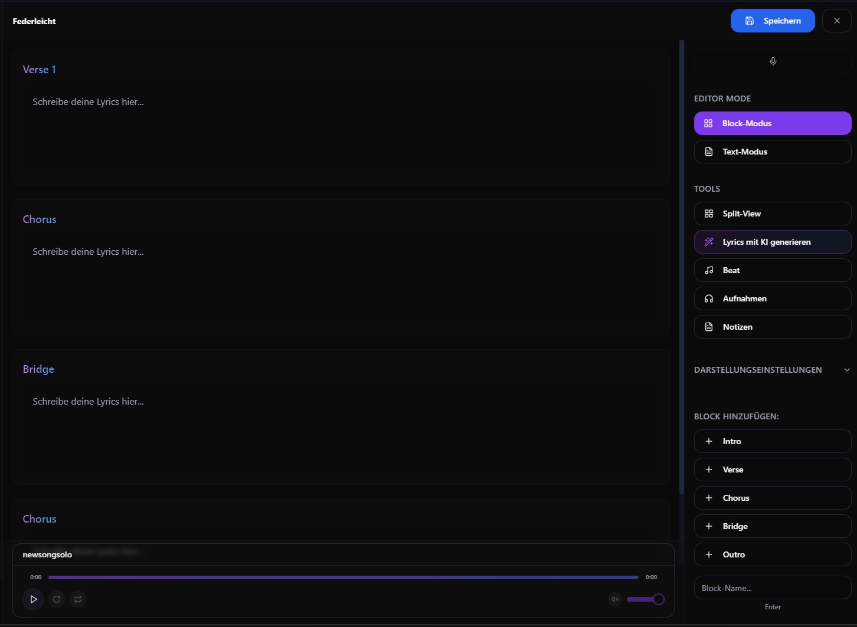This screenshot has height=627, width=857.
Task: Open the Beat tool
Action: pyautogui.click(x=772, y=270)
